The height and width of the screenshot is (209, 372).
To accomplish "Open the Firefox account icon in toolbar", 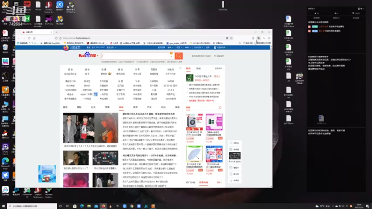I will pyautogui.click(x=253, y=38).
